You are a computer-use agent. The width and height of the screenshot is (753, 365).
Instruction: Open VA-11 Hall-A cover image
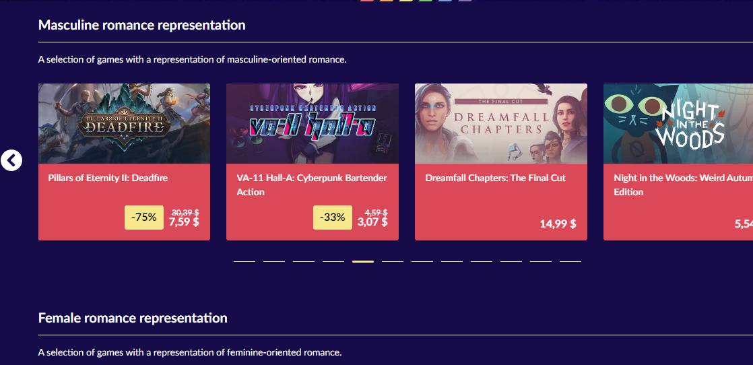coord(312,123)
